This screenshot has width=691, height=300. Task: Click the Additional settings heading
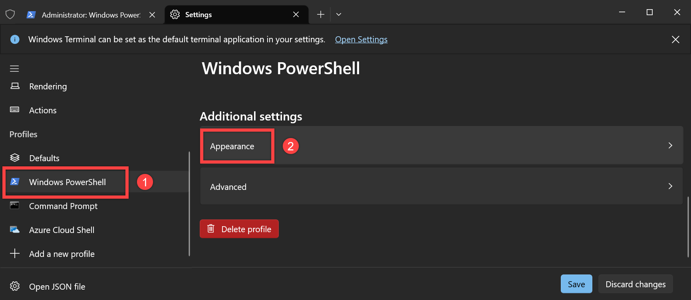point(251,116)
